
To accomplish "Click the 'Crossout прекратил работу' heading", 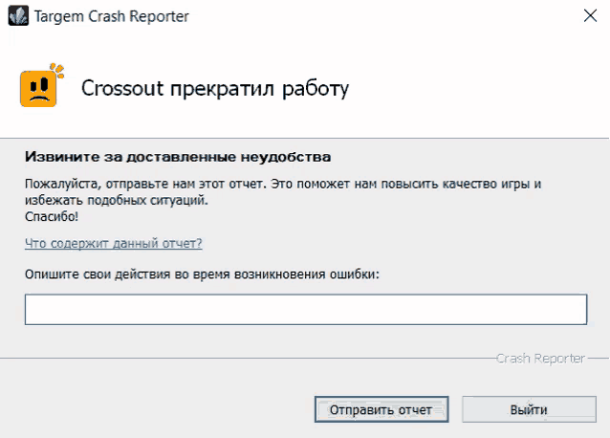I will [215, 89].
